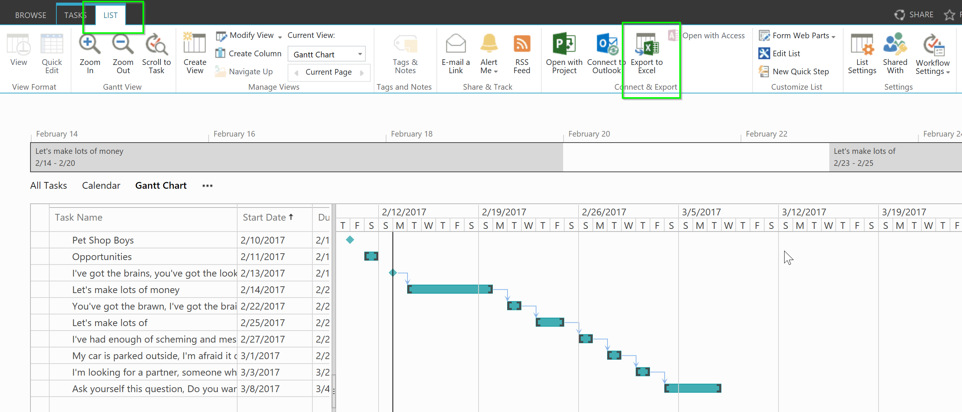Open the Current View dropdown showing Gantt Chart
This screenshot has width=962, height=412.
(x=326, y=54)
